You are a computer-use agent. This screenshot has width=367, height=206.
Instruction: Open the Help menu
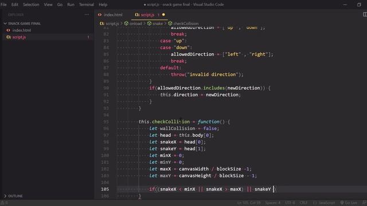coord(103,5)
